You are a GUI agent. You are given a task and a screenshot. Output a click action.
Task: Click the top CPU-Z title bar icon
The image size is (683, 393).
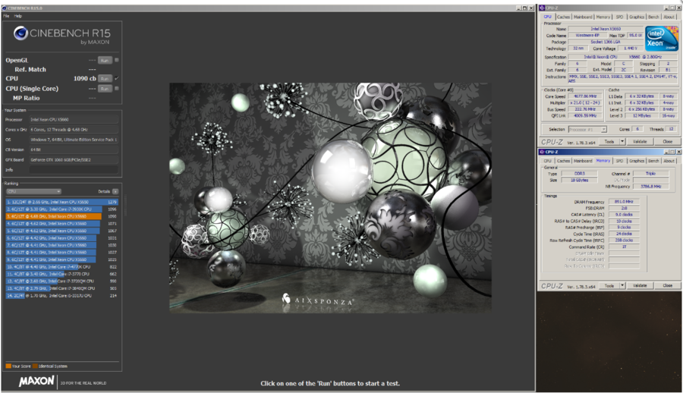click(543, 8)
